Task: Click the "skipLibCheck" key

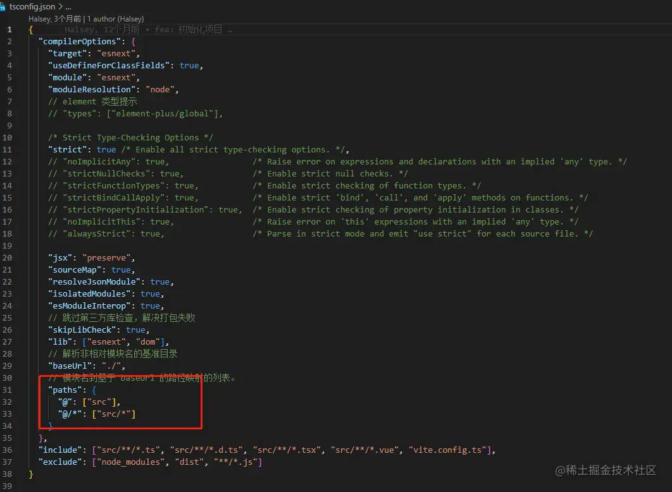Action: (82, 329)
